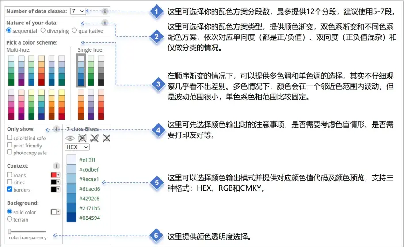
Task: Pick the single-hue Greys scheme
Action: pyautogui.click(x=101, y=71)
